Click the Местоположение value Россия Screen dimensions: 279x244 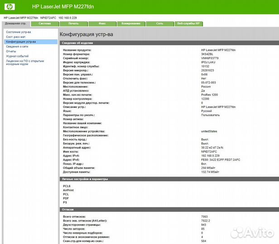(206, 87)
